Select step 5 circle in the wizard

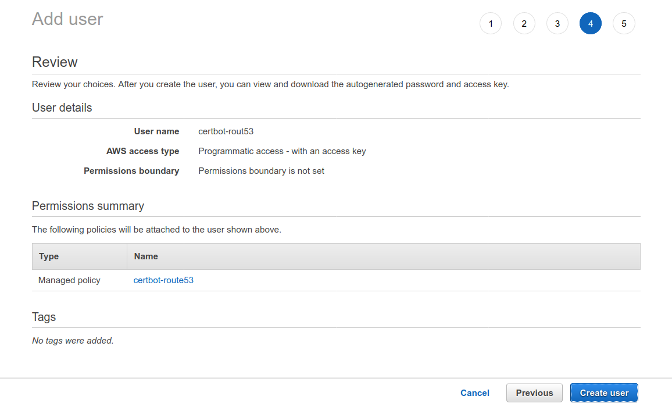coord(624,23)
